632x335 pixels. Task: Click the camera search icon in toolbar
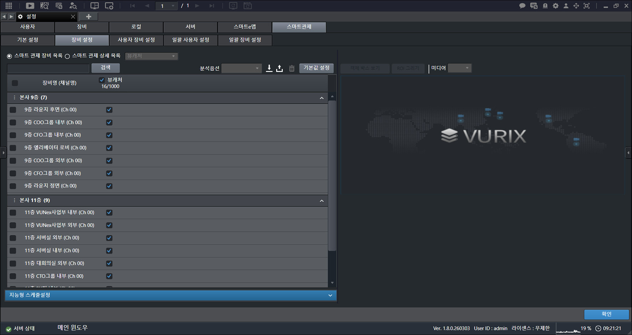click(x=45, y=6)
